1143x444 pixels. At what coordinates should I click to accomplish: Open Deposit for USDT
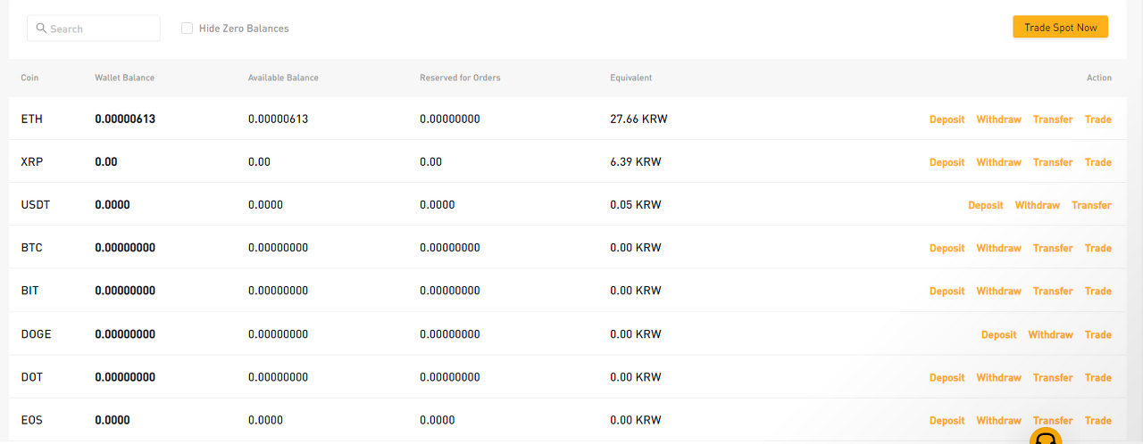point(985,205)
